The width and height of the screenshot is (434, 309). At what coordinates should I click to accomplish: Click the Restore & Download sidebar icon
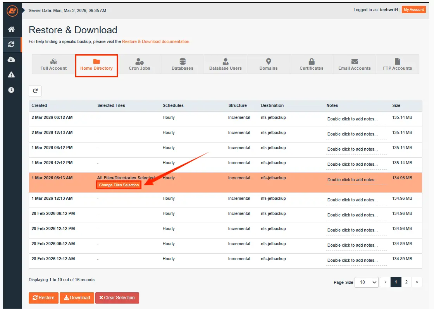tap(11, 45)
